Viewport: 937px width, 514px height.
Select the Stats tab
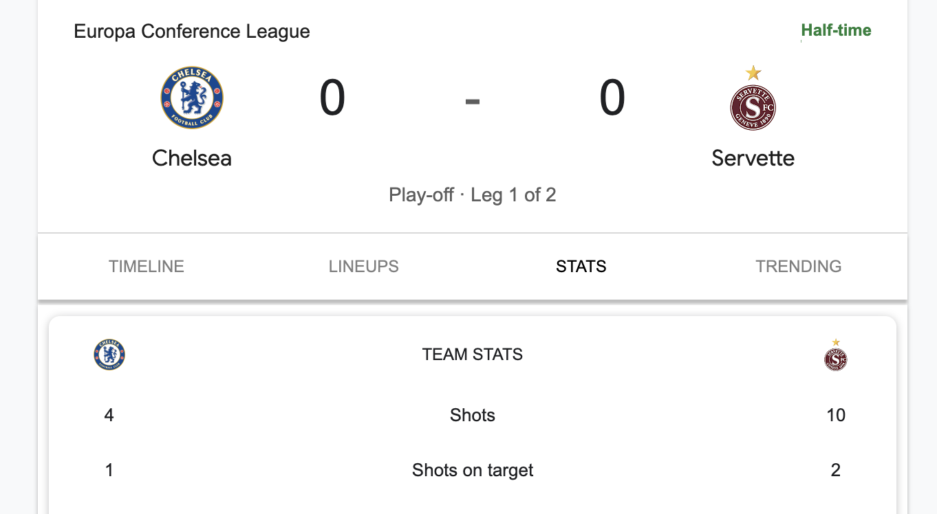(x=581, y=267)
